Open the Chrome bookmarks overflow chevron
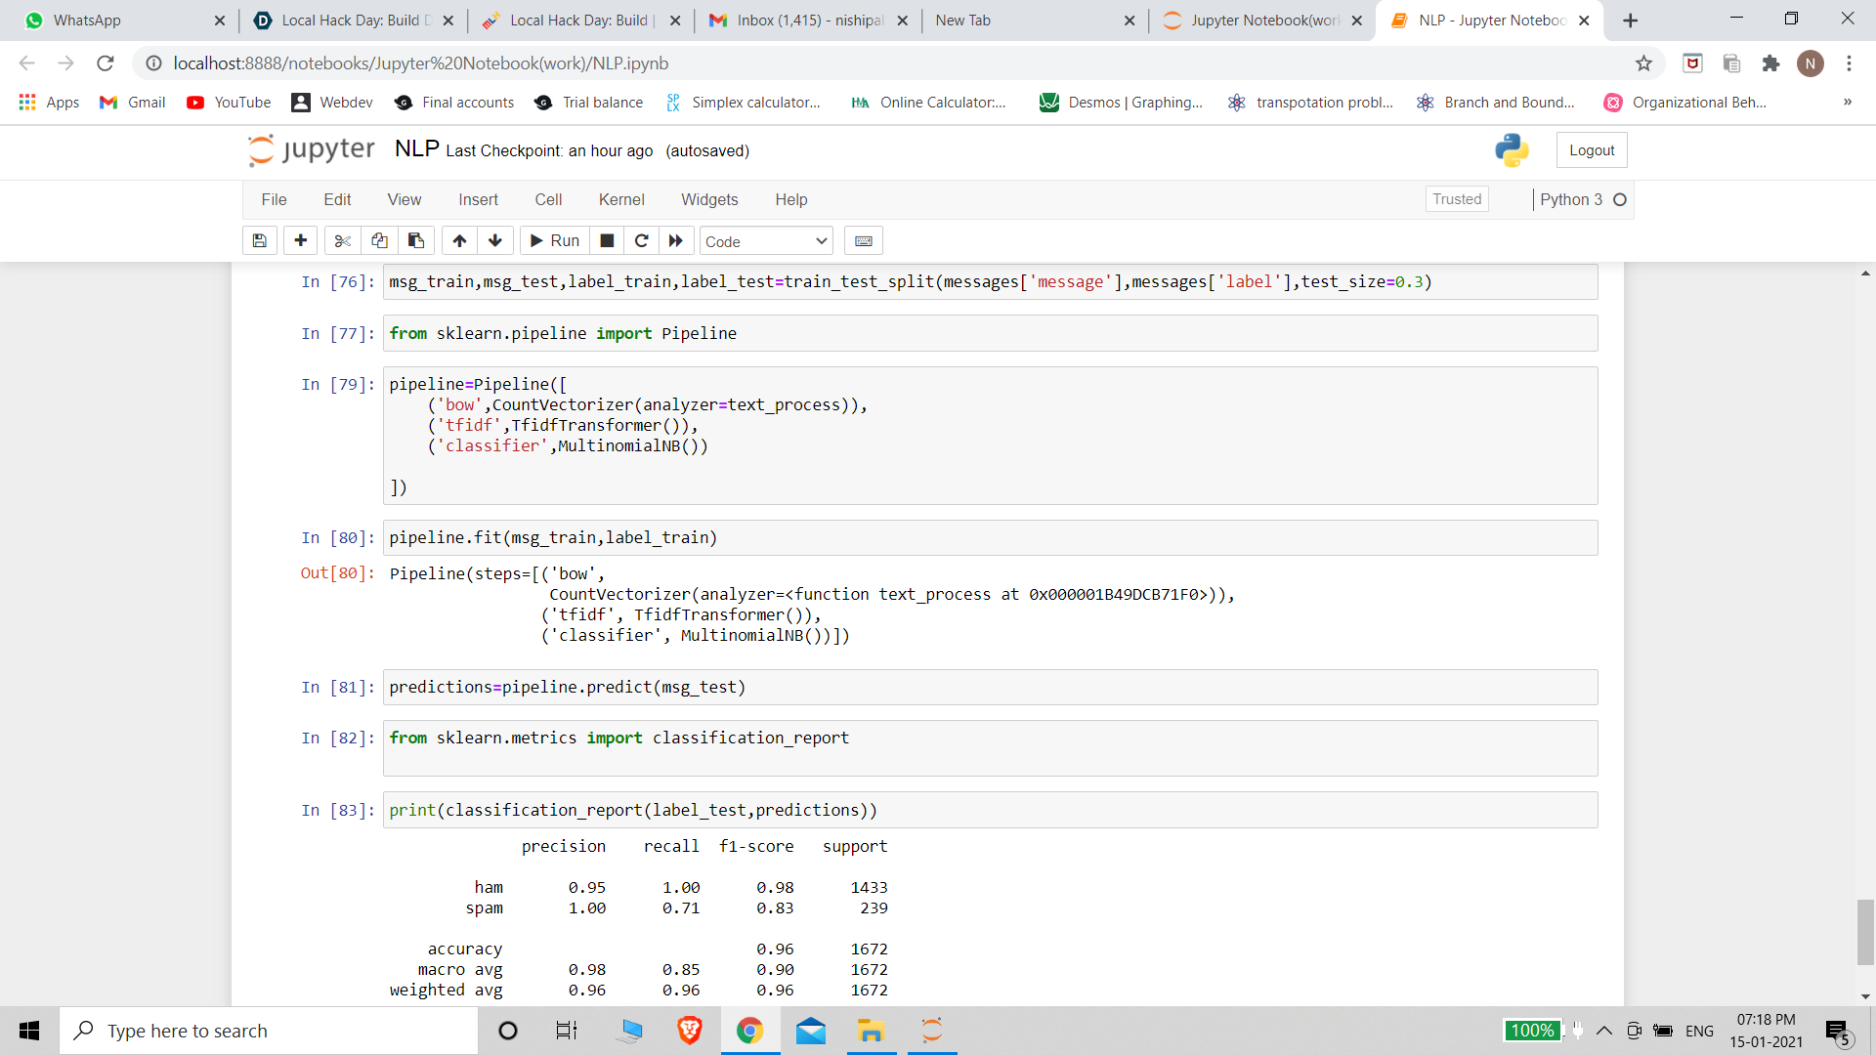The width and height of the screenshot is (1876, 1055). 1847,102
